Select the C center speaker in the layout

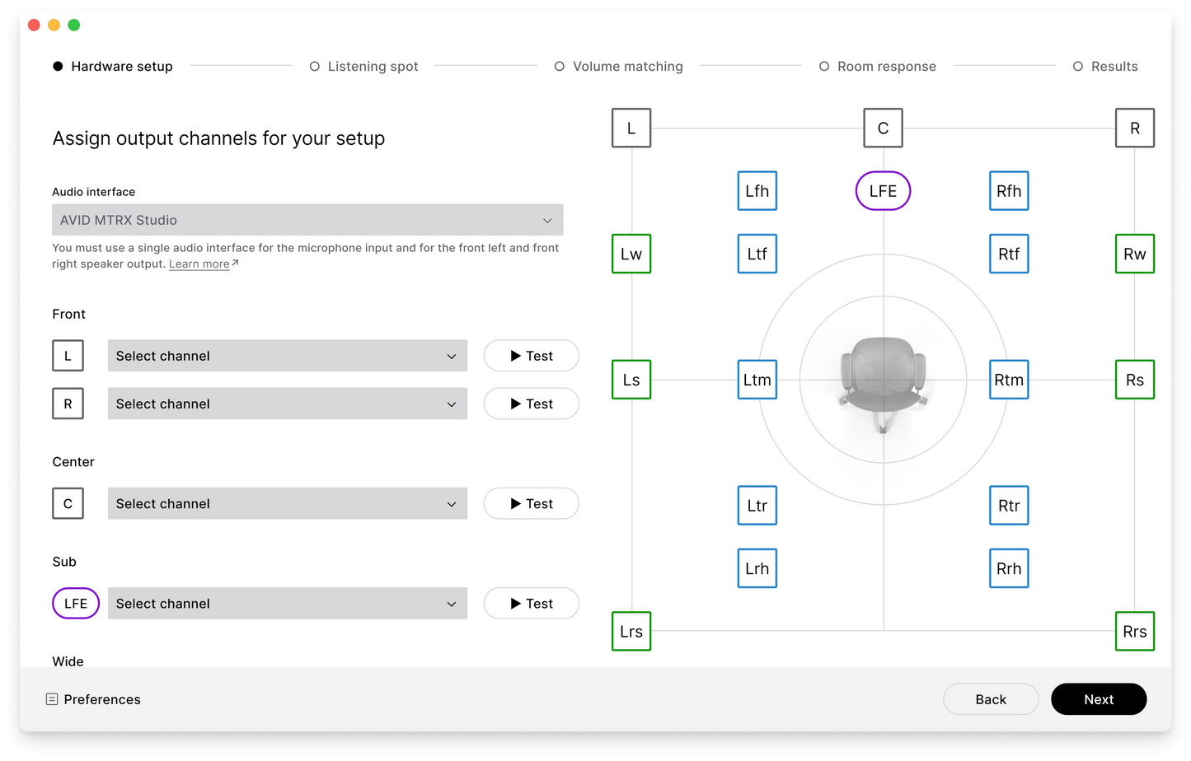[882, 128]
